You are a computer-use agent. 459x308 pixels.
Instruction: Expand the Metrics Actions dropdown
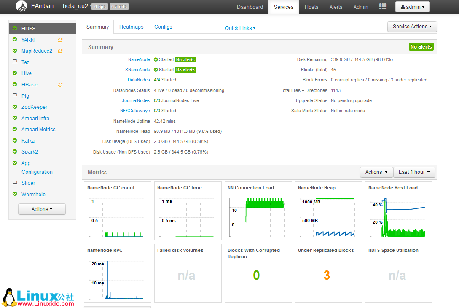pyautogui.click(x=376, y=172)
